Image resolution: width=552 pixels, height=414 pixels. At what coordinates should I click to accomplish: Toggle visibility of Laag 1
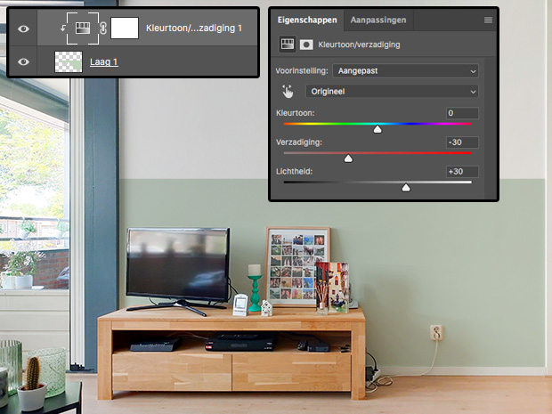(23, 62)
